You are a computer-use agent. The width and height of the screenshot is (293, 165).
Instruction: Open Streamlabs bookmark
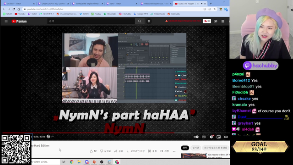[110, 14]
